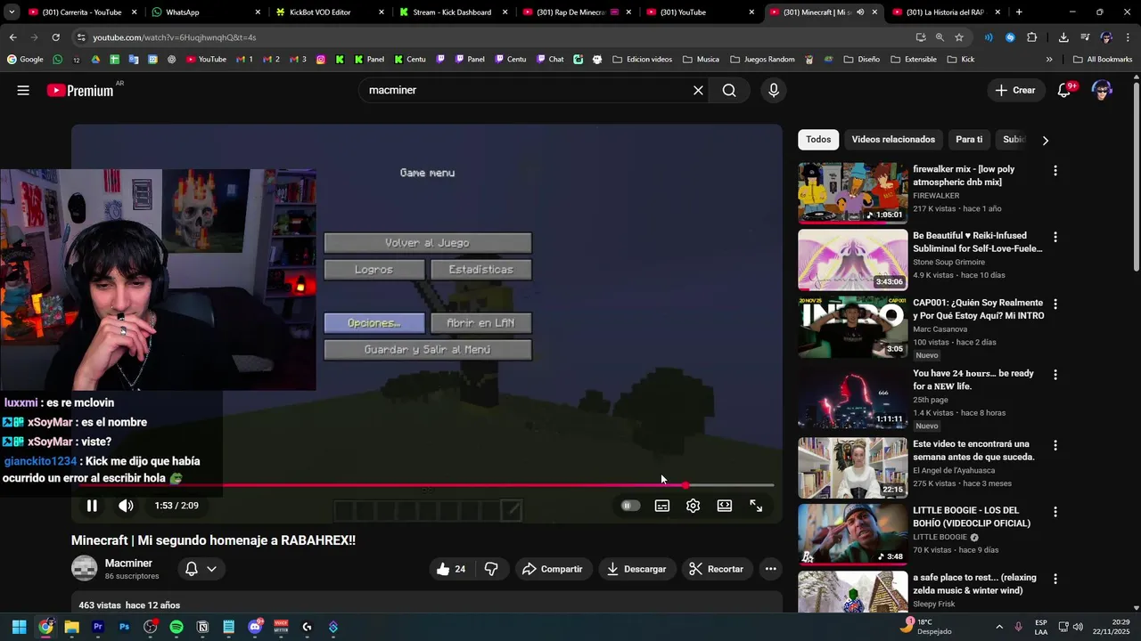Open the Macminer channel name link
This screenshot has height=641, width=1141.
tap(128, 564)
